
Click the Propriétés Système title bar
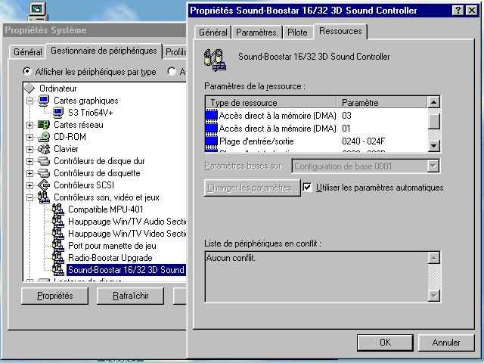[95, 30]
